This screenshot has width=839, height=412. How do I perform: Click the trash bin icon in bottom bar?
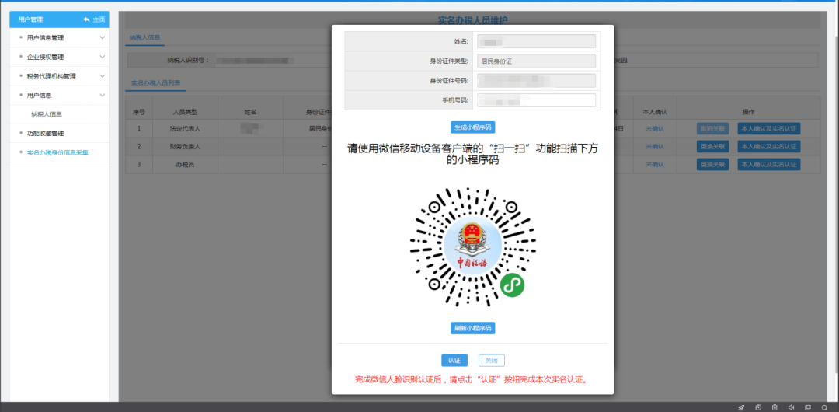coord(775,407)
